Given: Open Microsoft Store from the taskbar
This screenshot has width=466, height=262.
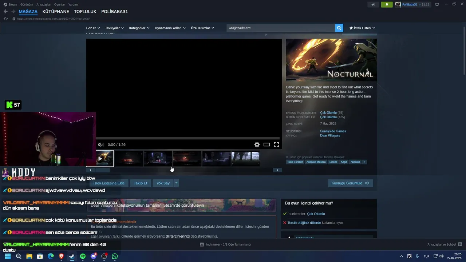Looking at the screenshot, I should pyautogui.click(x=40, y=256).
